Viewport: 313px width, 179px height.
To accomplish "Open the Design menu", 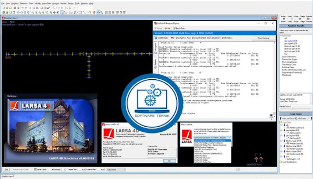I will pos(71,4).
